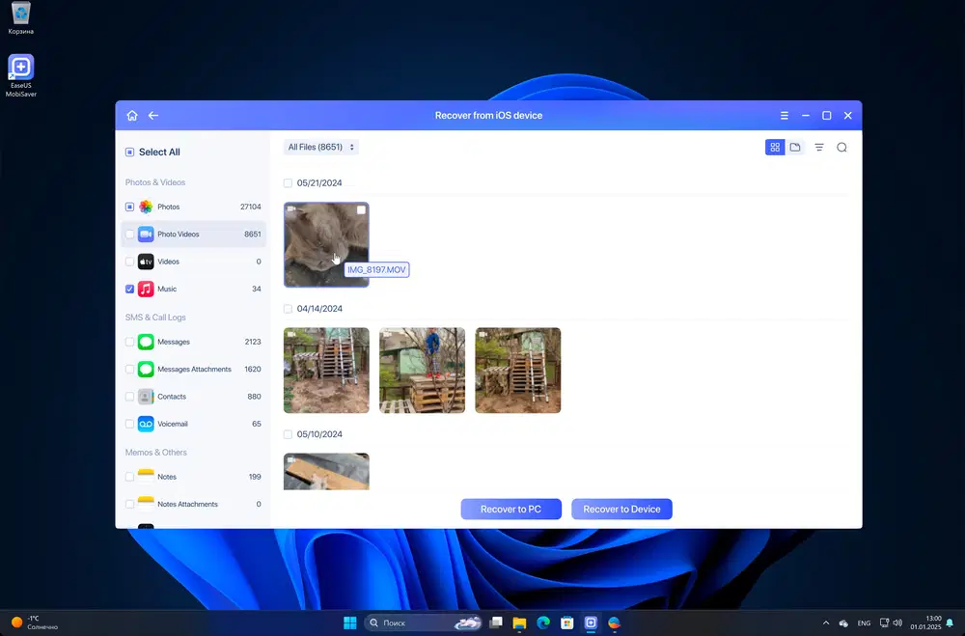Click the Recover to Device button
Screen dimensions: 965x636
point(621,510)
